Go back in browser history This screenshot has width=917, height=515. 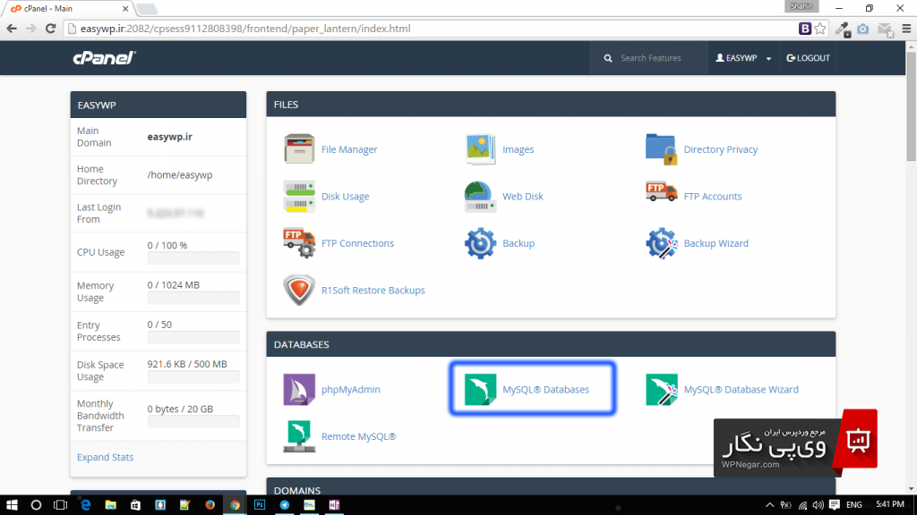12,29
